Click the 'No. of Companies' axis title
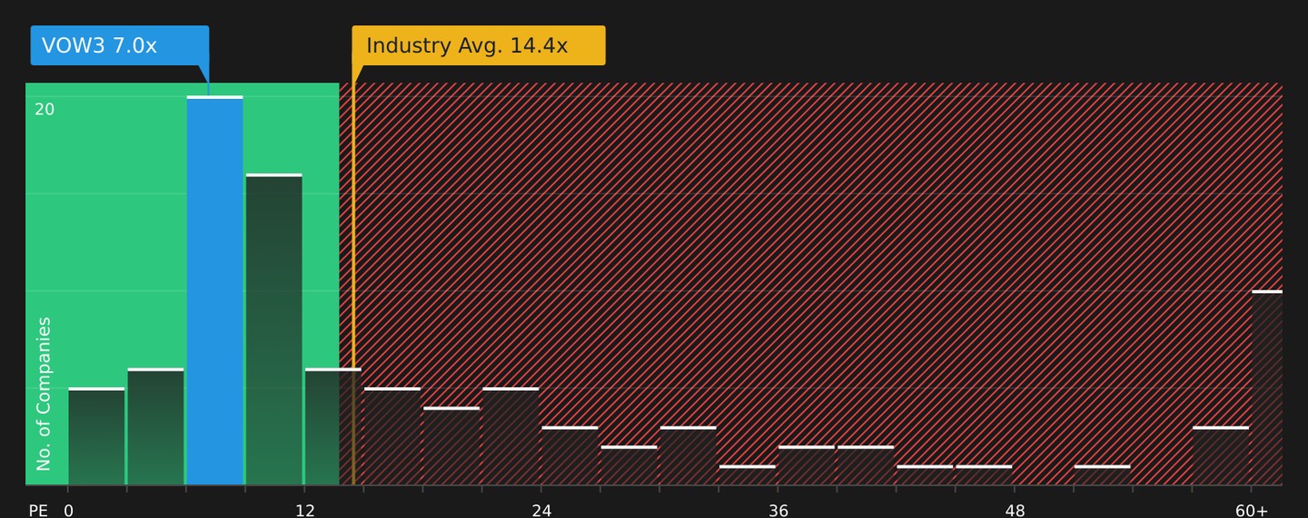 click(x=44, y=394)
